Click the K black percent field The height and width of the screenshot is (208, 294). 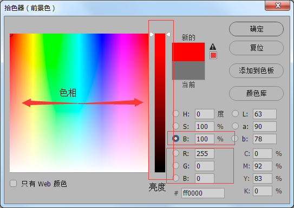[263, 191]
